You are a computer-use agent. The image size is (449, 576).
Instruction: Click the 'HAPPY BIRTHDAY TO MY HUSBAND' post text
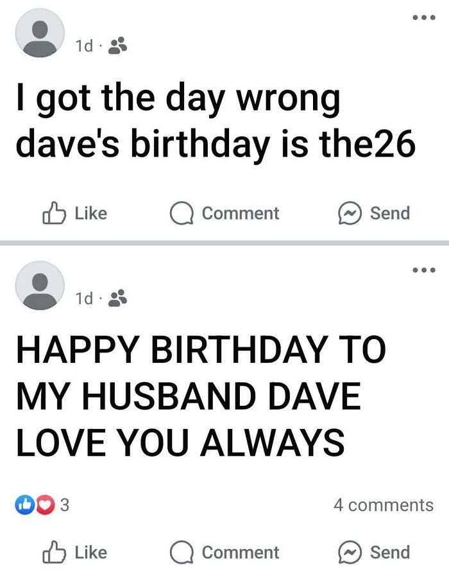201,396
